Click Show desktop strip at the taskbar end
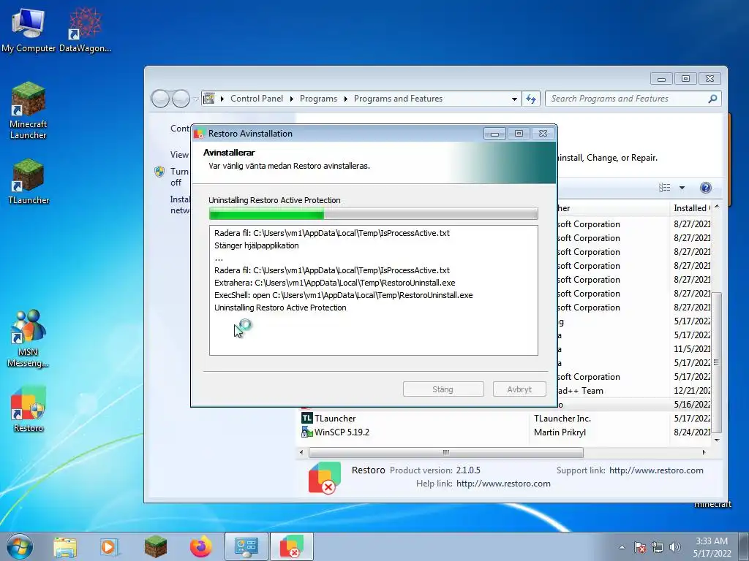Viewport: 749px width, 561px height. tap(744, 547)
